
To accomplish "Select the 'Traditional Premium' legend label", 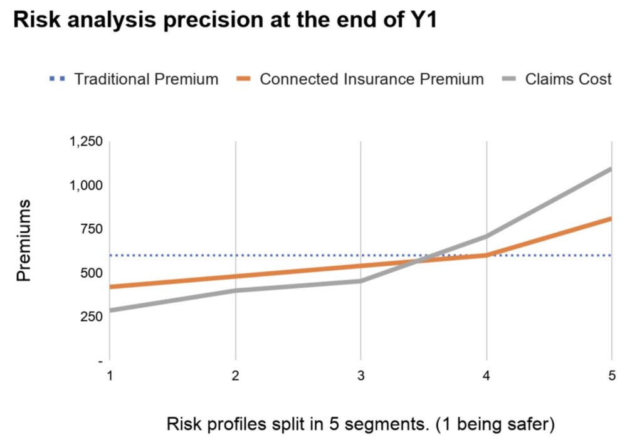I will (x=146, y=80).
